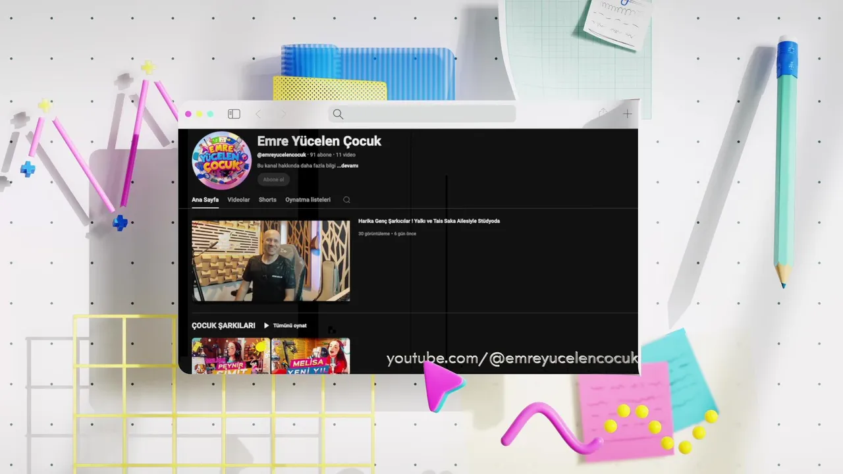This screenshot has height=474, width=843.
Task: Click the Abone ol subscribe button
Action: tap(273, 179)
